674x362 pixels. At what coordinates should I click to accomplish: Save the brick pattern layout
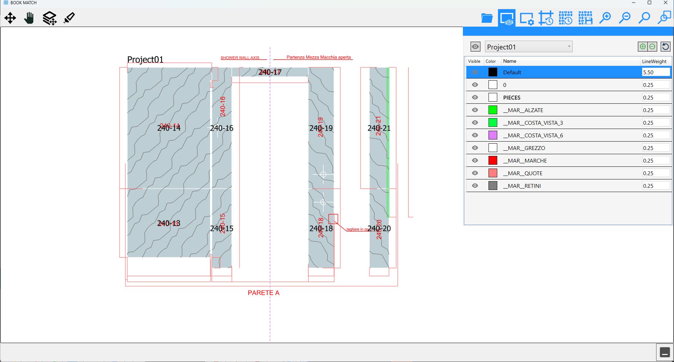585,18
